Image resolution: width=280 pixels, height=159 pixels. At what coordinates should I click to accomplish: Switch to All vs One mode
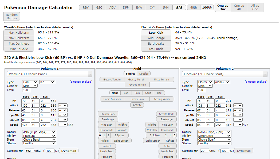(x=255, y=7)
